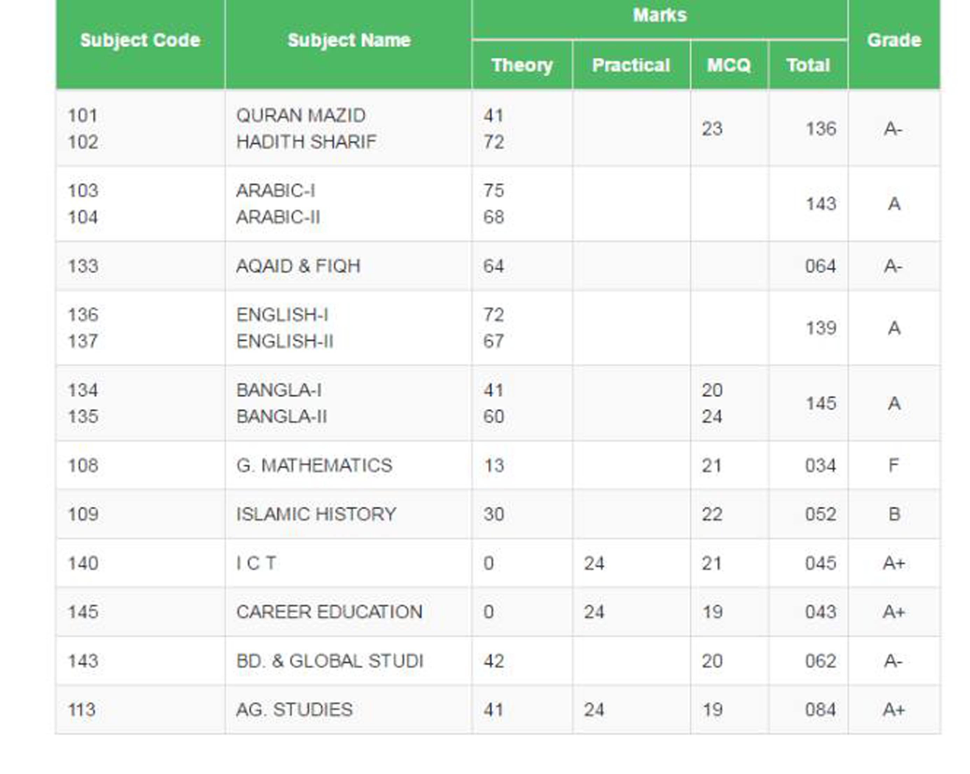The width and height of the screenshot is (970, 774).
Task: Select the AQAID & FIQH row name
Action: (x=298, y=266)
